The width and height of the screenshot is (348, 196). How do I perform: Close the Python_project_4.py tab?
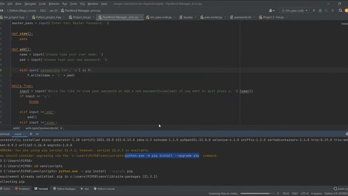coord(64,17)
